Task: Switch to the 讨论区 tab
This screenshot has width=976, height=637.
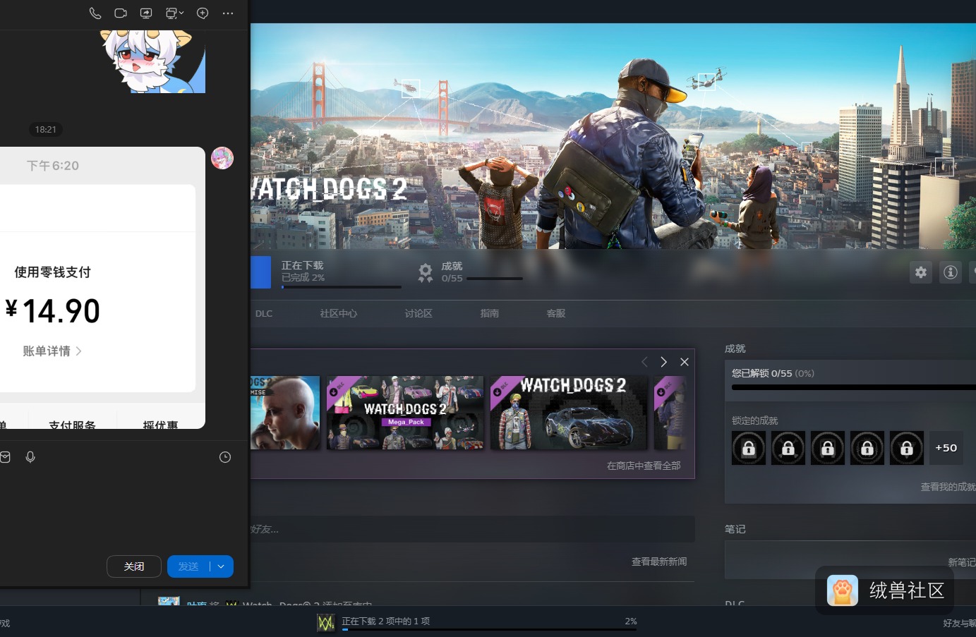Action: (418, 313)
